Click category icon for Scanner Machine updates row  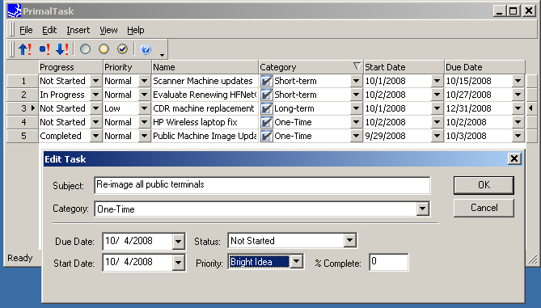266,81
